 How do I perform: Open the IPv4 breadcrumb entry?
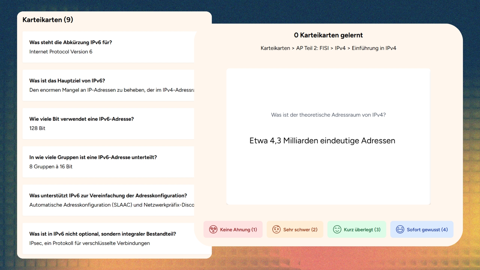[x=340, y=48]
